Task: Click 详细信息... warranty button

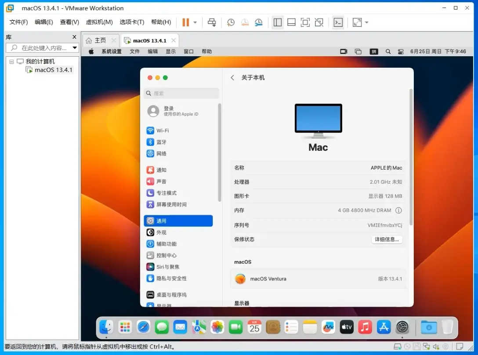Action: coord(387,239)
